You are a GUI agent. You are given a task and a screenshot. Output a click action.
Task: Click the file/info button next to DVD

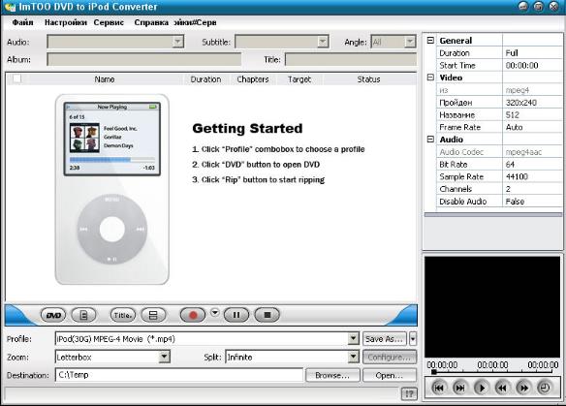pos(83,315)
